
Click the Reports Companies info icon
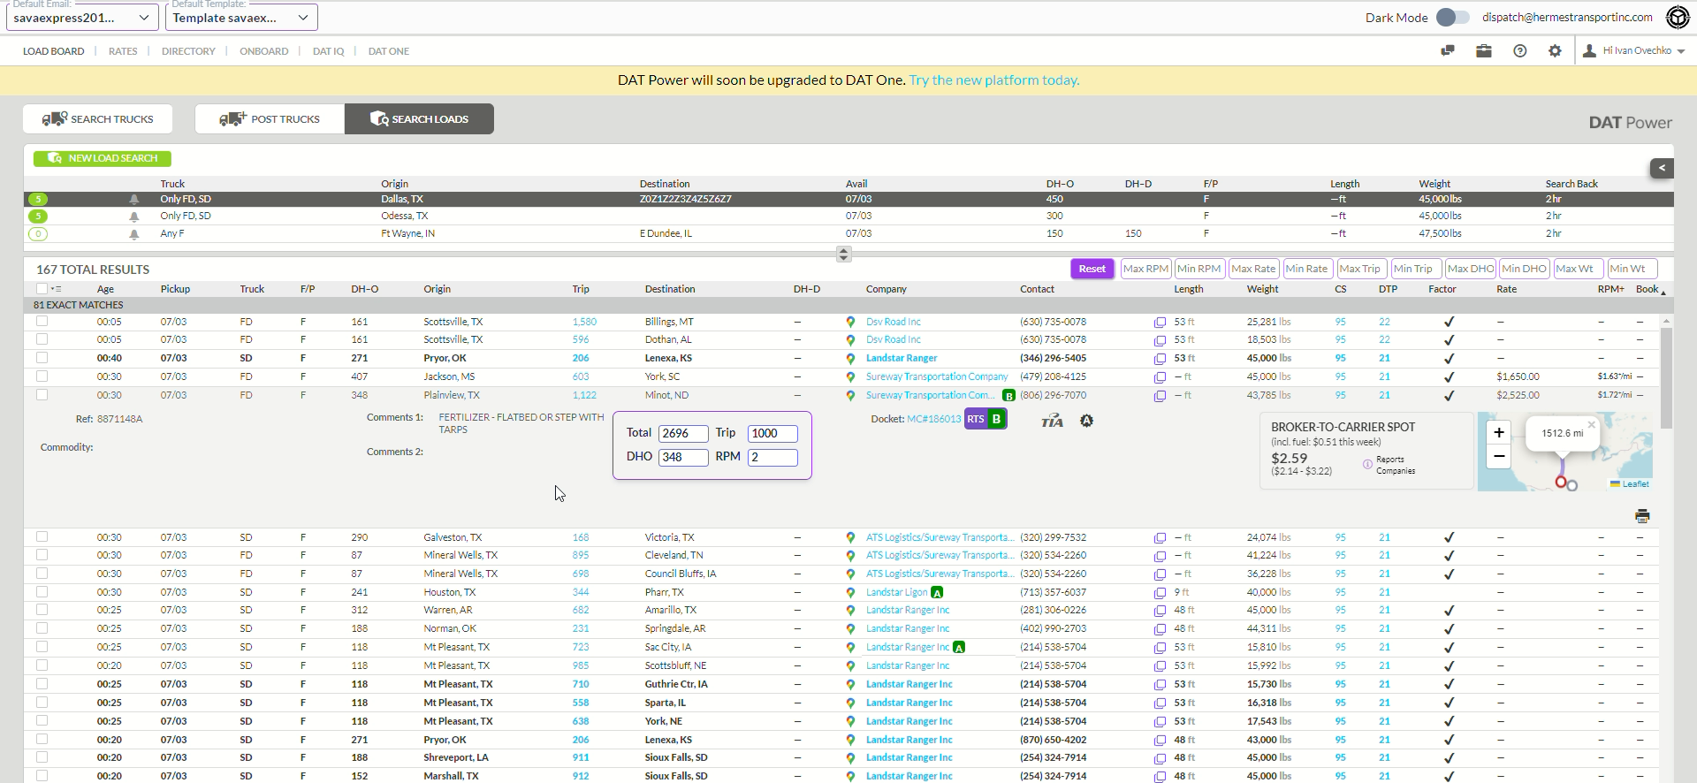click(x=1367, y=464)
